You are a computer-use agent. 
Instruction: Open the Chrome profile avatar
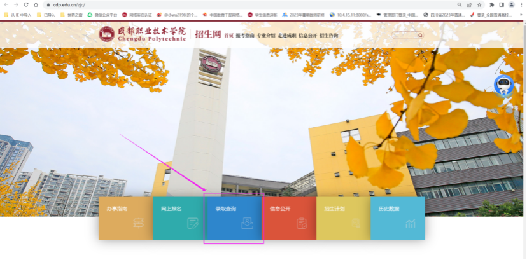pyautogui.click(x=512, y=4)
